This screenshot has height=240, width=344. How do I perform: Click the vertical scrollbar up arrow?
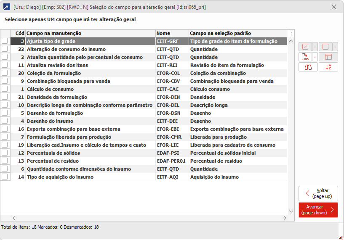(291, 41)
